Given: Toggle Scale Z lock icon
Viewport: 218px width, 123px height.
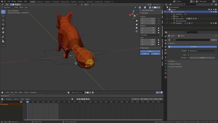Looking at the screenshot, I should point(158,44).
